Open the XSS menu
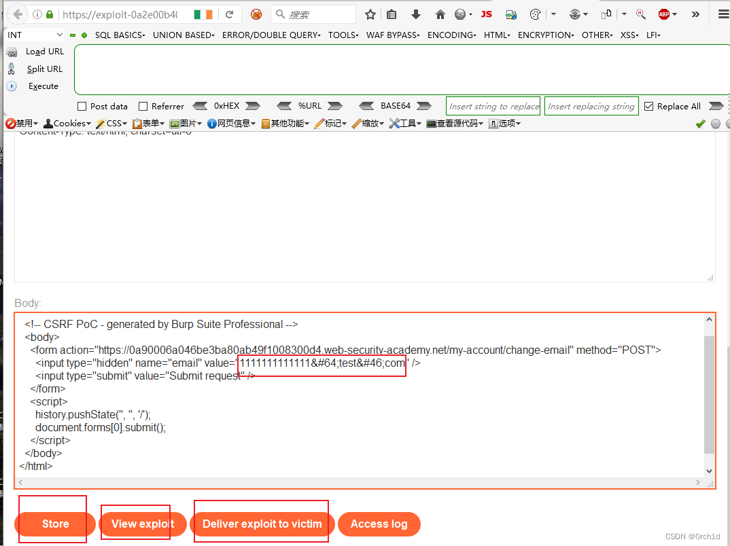730x546 pixels. click(629, 35)
